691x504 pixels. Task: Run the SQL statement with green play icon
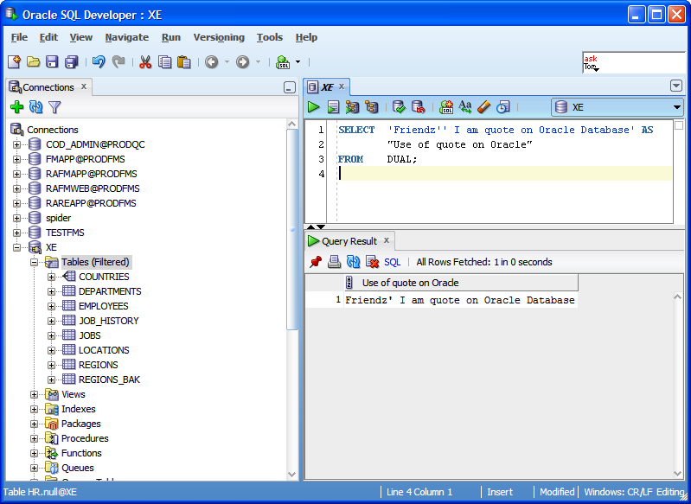(314, 107)
